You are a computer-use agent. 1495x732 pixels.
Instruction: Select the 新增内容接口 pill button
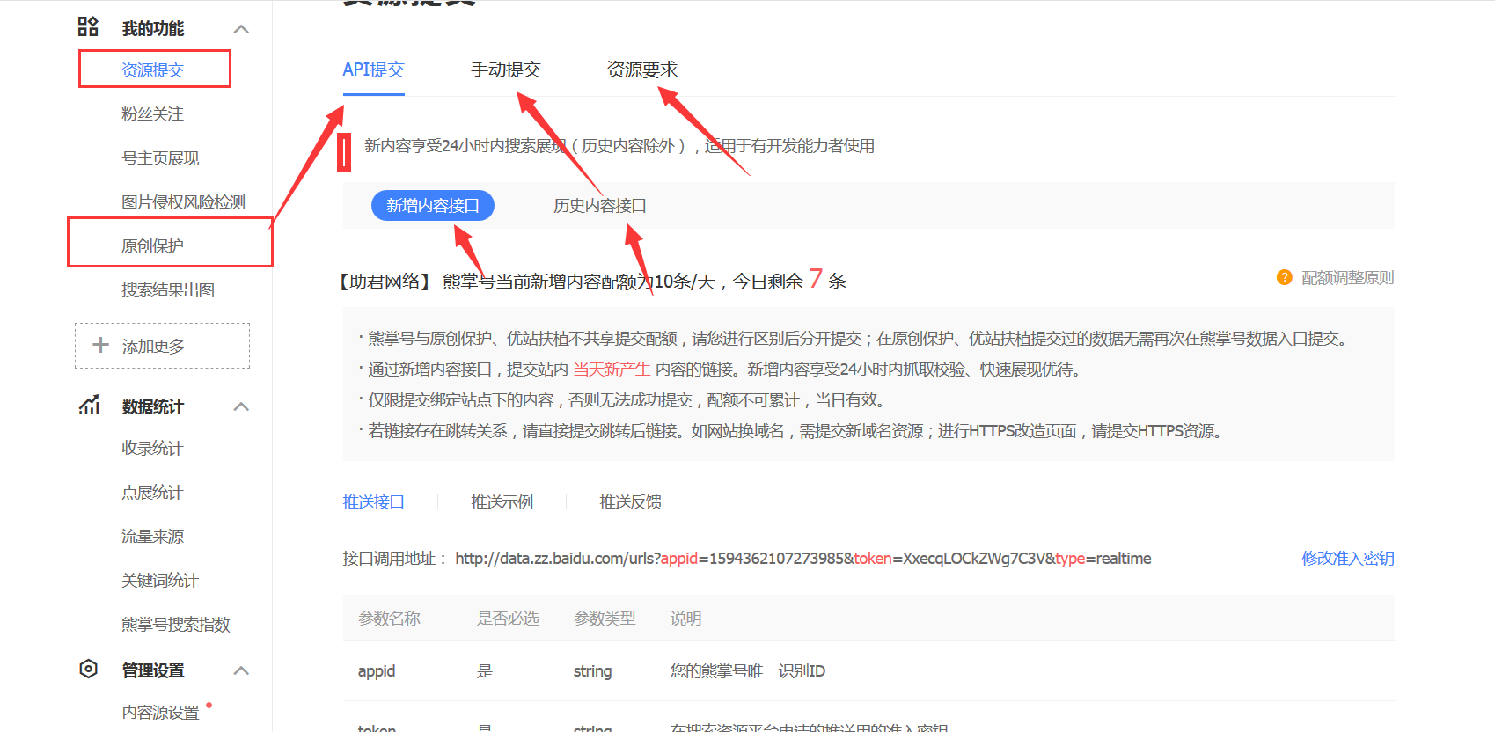(x=432, y=206)
